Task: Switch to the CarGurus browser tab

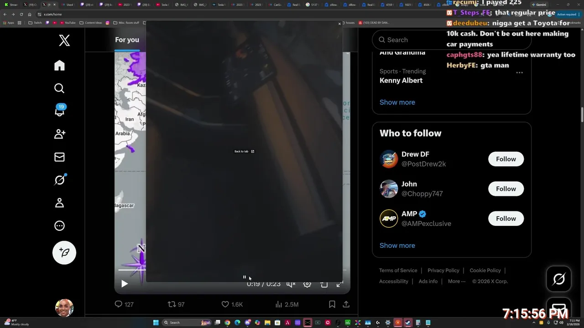Action: coord(276,5)
